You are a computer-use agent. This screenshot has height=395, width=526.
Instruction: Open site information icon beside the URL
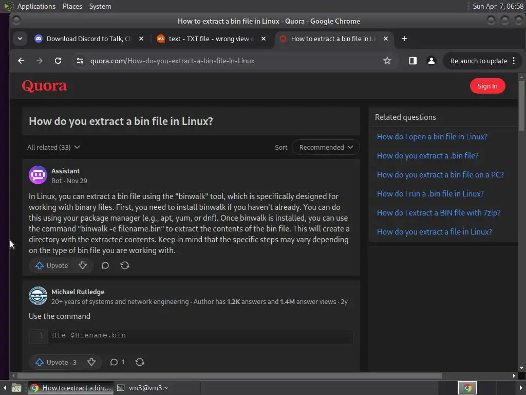(x=80, y=61)
